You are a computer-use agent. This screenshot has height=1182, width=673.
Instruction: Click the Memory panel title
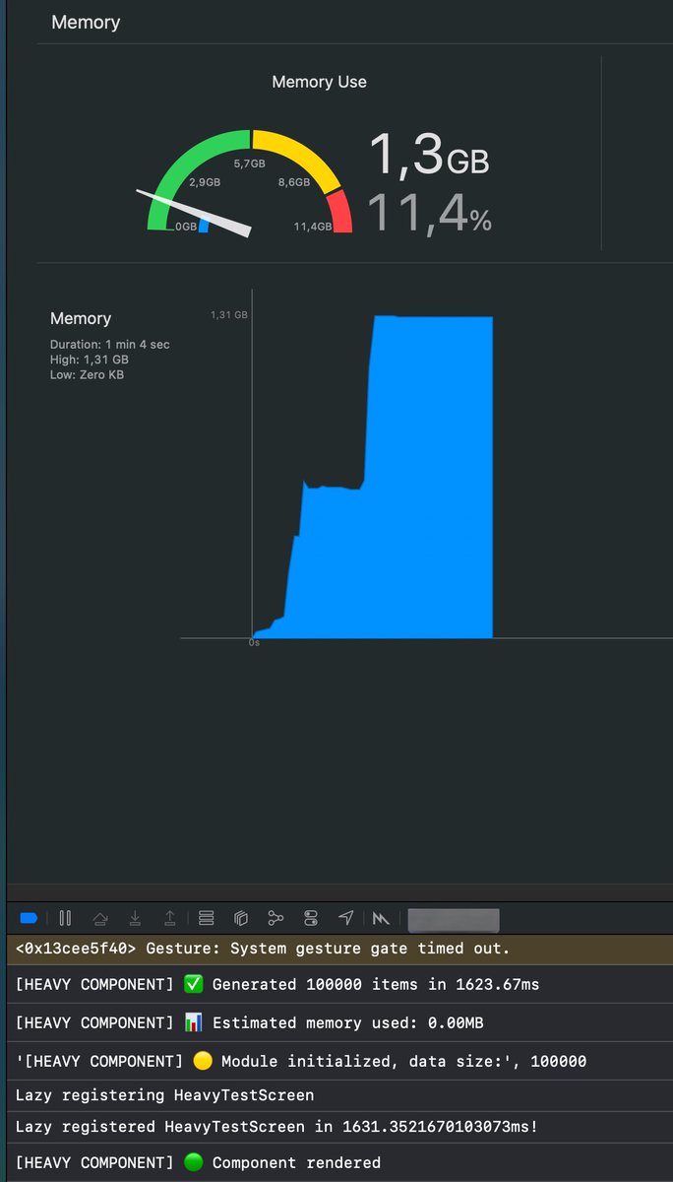pos(86,22)
